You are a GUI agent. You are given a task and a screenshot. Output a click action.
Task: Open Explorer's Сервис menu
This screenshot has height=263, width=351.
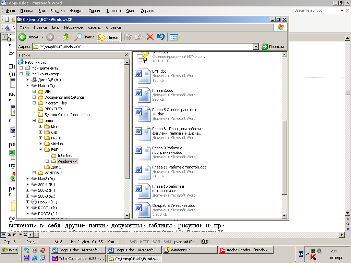94,27
